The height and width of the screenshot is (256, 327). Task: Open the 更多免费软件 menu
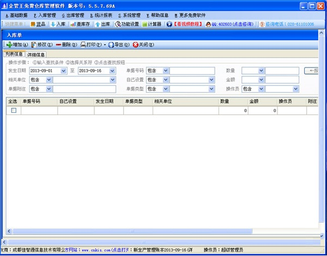click(190, 15)
